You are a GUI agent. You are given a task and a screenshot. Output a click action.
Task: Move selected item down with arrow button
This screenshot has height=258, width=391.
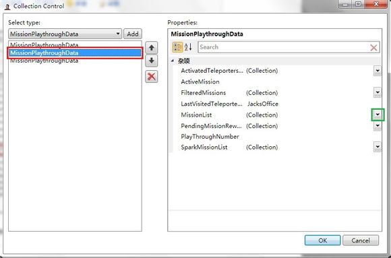(x=152, y=61)
